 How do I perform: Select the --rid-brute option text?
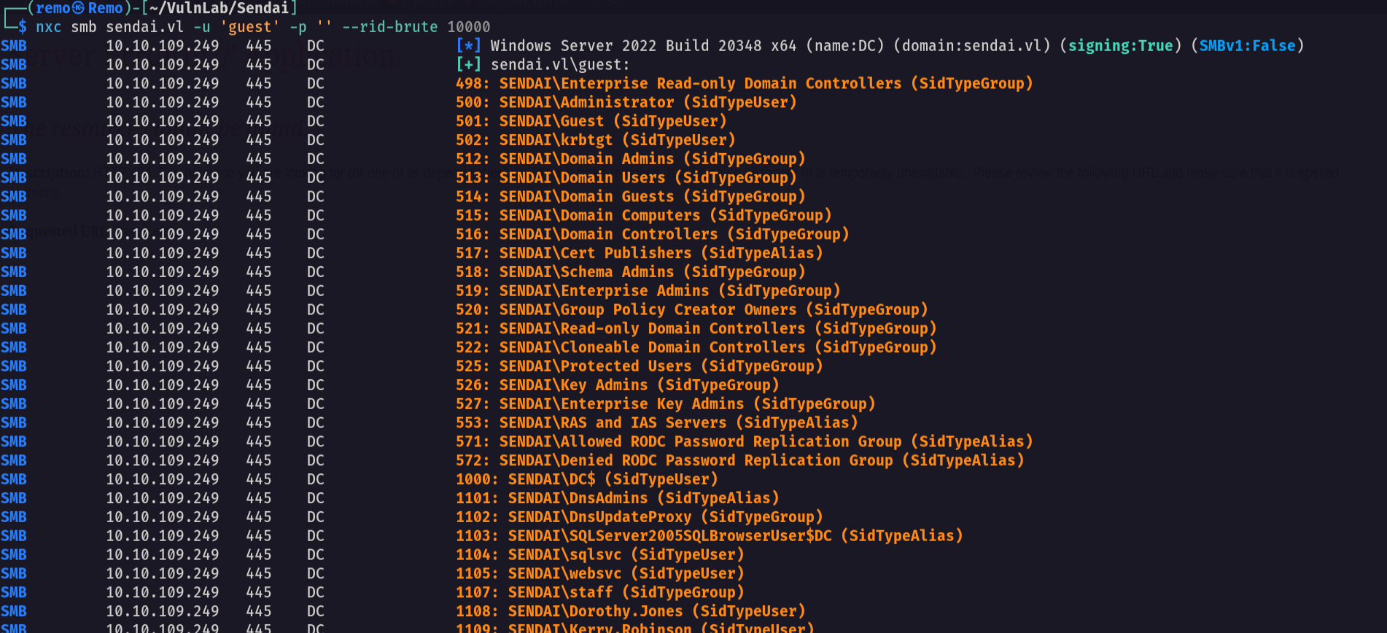click(390, 27)
